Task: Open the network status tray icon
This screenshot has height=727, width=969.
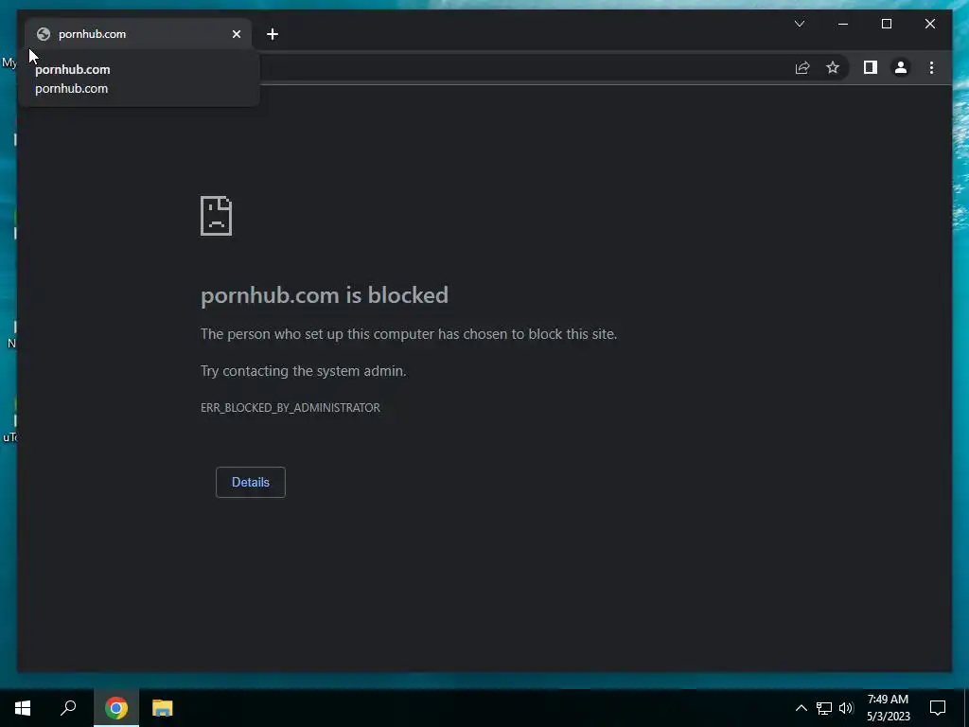Action: 824,708
